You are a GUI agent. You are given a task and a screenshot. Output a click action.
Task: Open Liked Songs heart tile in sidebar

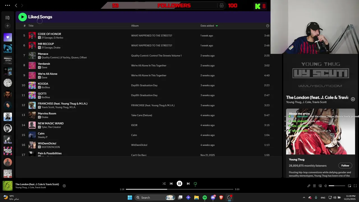8,37
